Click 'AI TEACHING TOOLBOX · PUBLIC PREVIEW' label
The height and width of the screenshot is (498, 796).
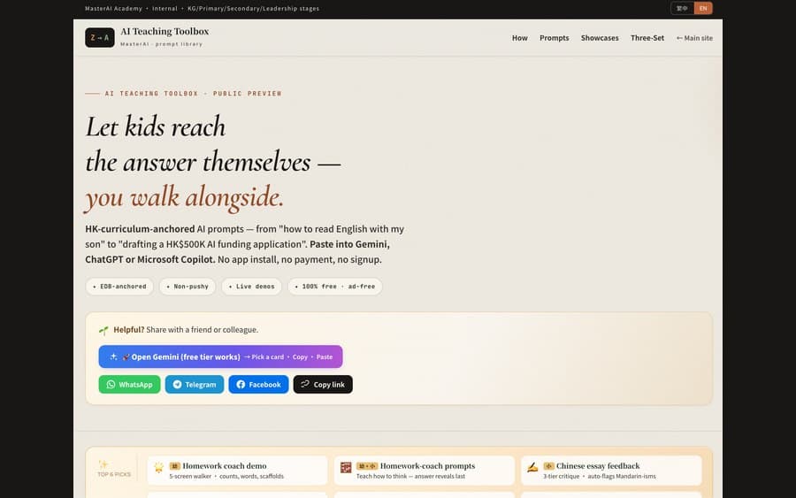coord(193,94)
